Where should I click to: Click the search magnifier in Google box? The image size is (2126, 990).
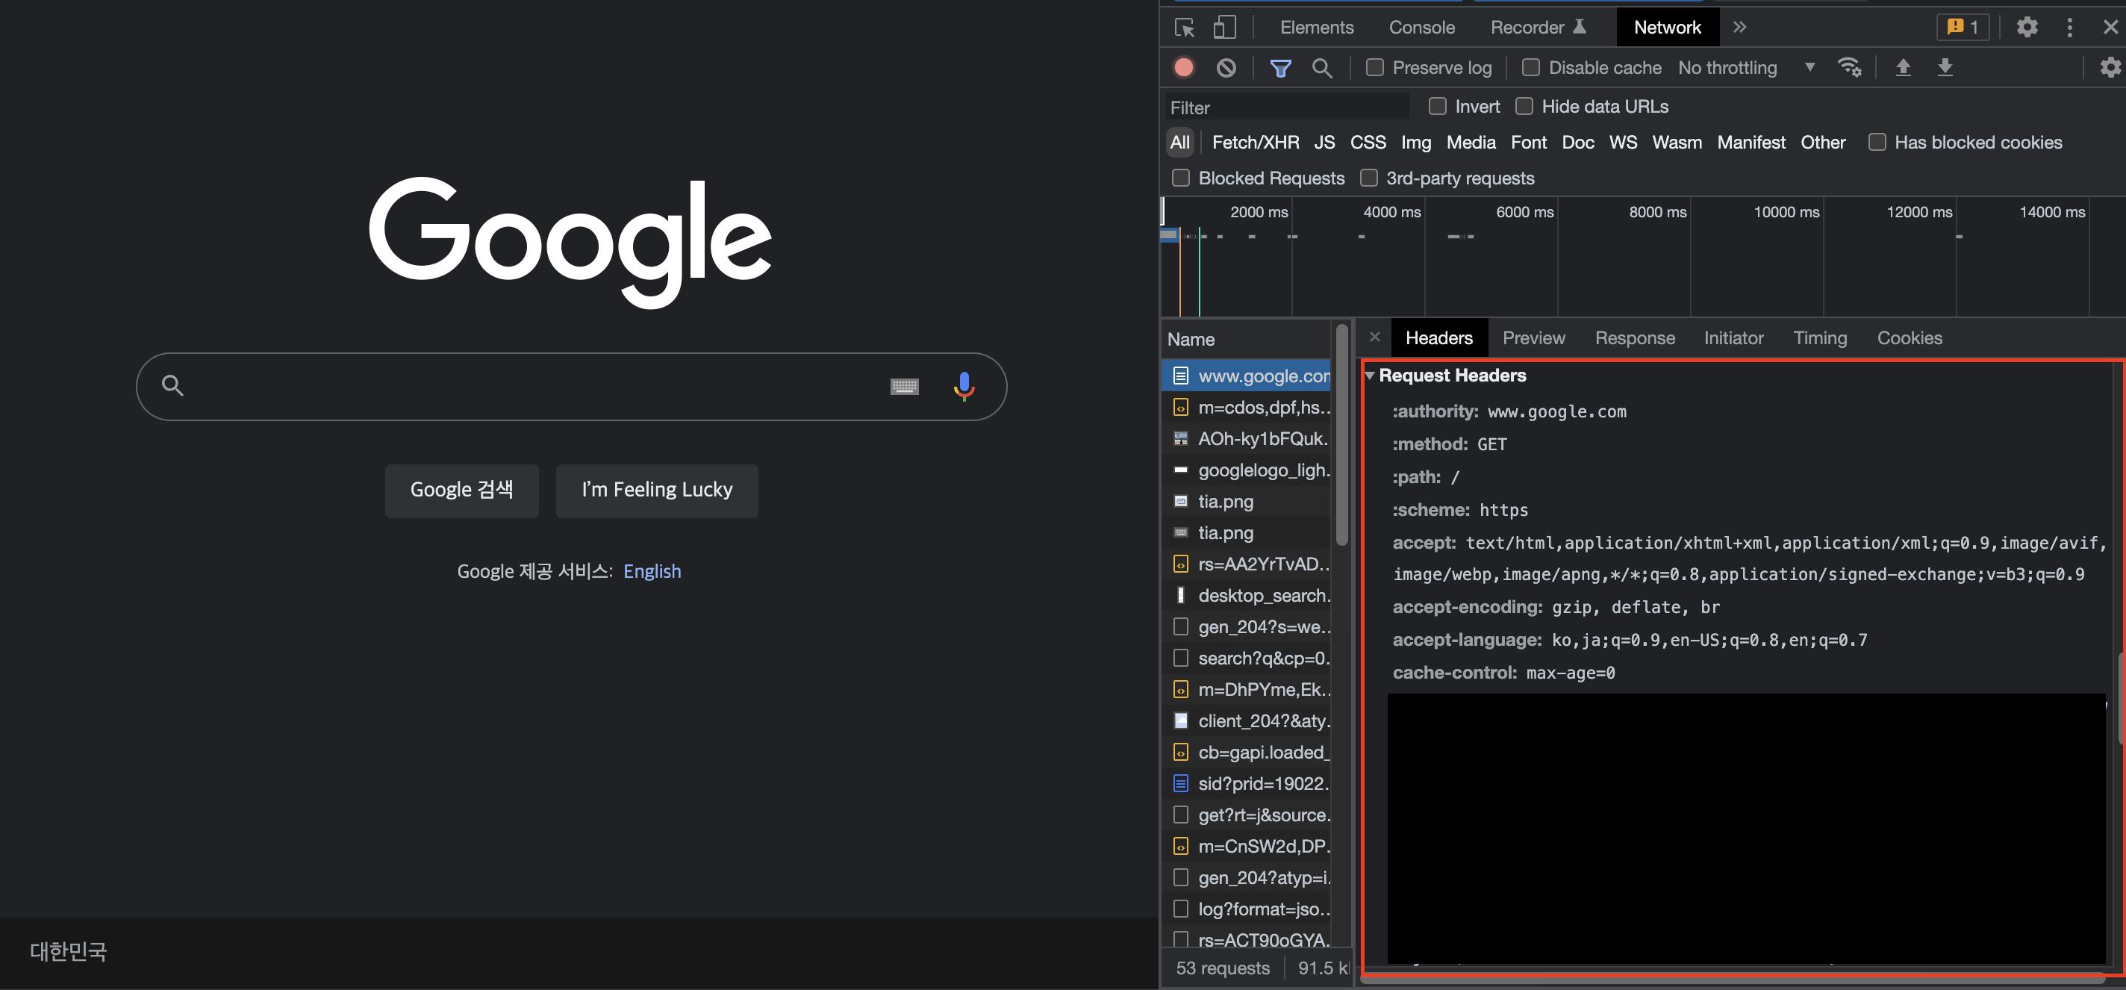172,385
